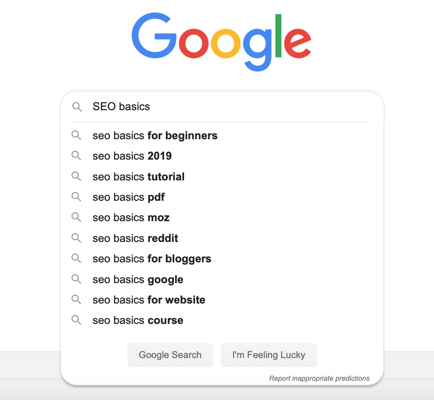Click magnifier icon beside 'seo basics 2019'
The height and width of the screenshot is (400, 434).
76,156
